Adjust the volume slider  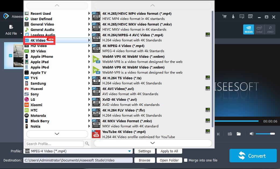(265, 134)
